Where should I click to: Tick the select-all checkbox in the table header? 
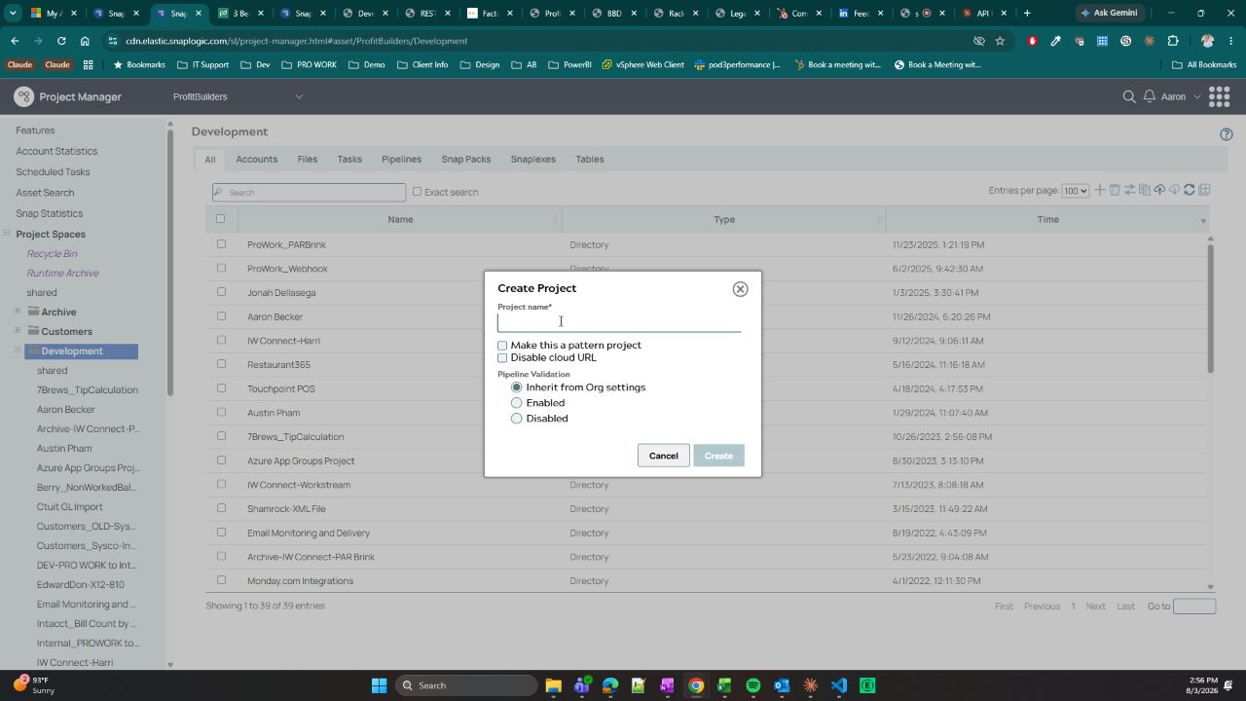pos(221,219)
